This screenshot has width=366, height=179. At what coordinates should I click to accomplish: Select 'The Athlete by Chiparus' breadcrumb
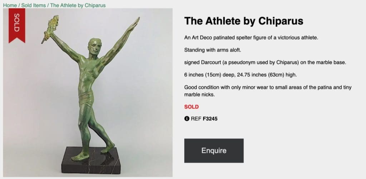coord(78,5)
